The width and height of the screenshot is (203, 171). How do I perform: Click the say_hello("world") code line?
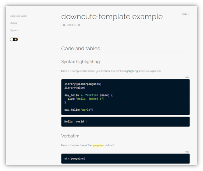tap(79, 110)
